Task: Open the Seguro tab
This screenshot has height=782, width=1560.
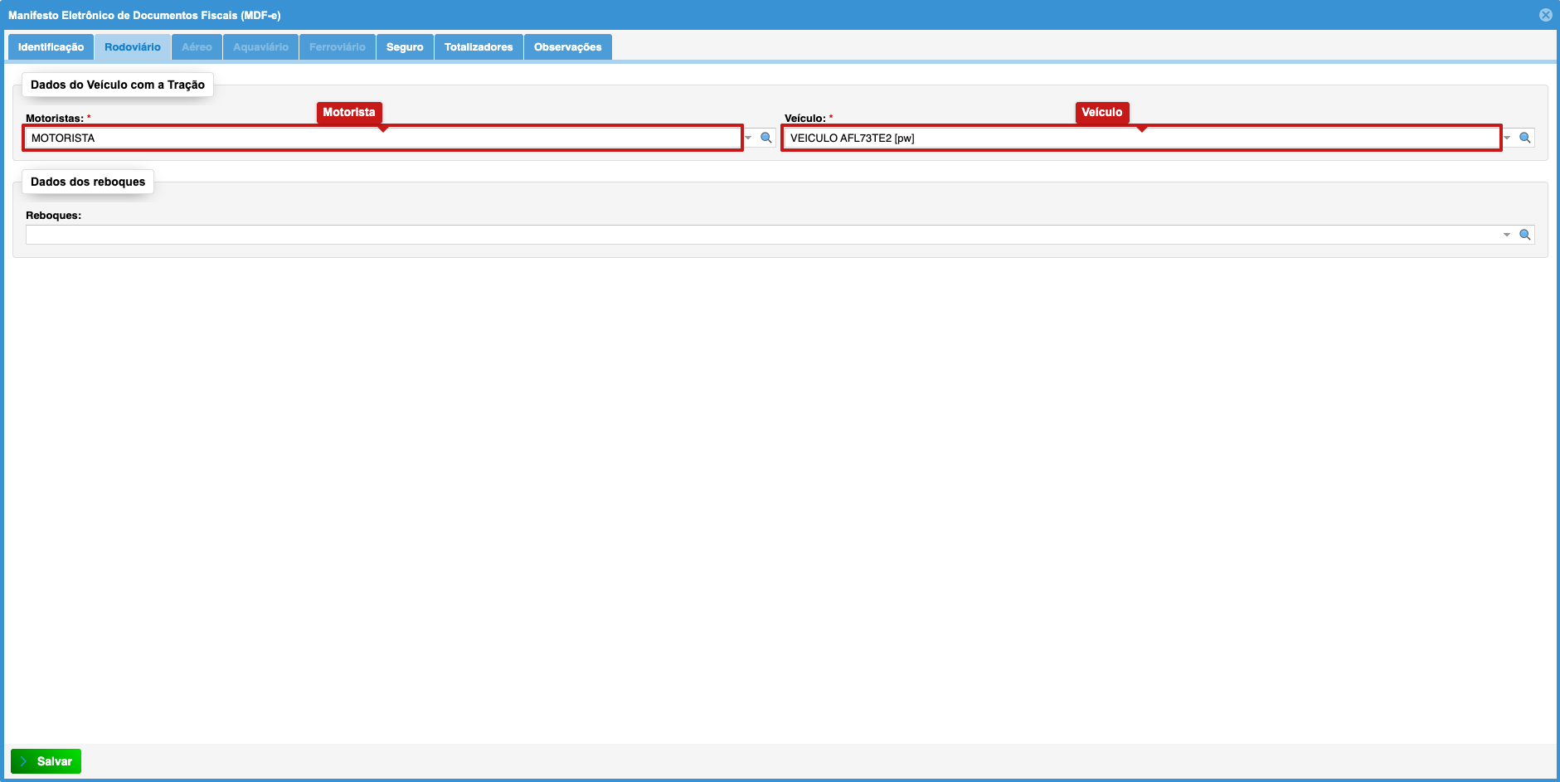Action: 405,47
